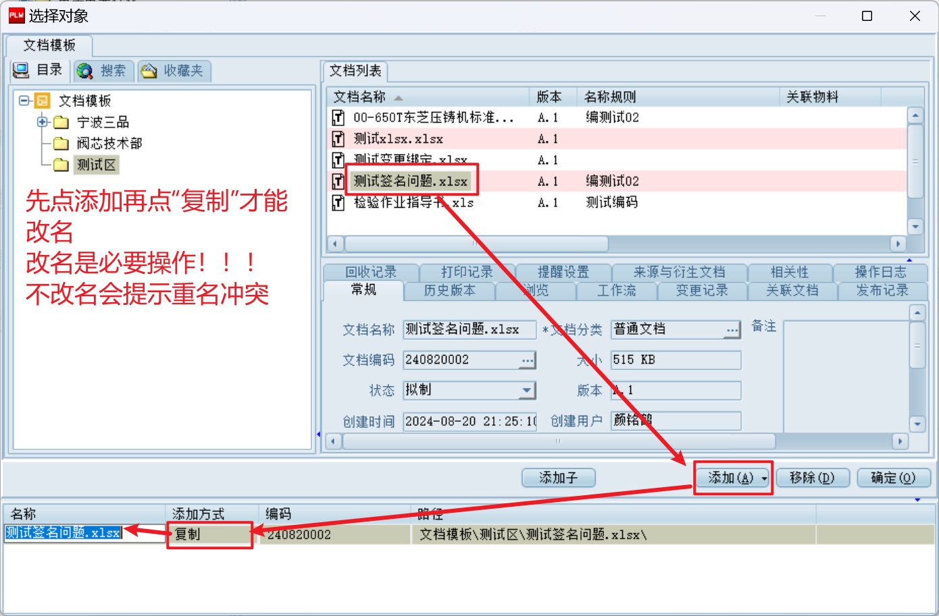Click properties panel horizontal scrollbar thumb
The width and height of the screenshot is (939, 616).
559,441
